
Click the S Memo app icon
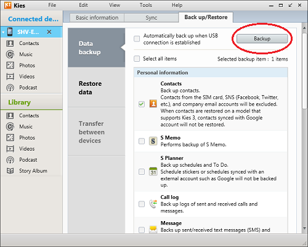pyautogui.click(x=153, y=141)
